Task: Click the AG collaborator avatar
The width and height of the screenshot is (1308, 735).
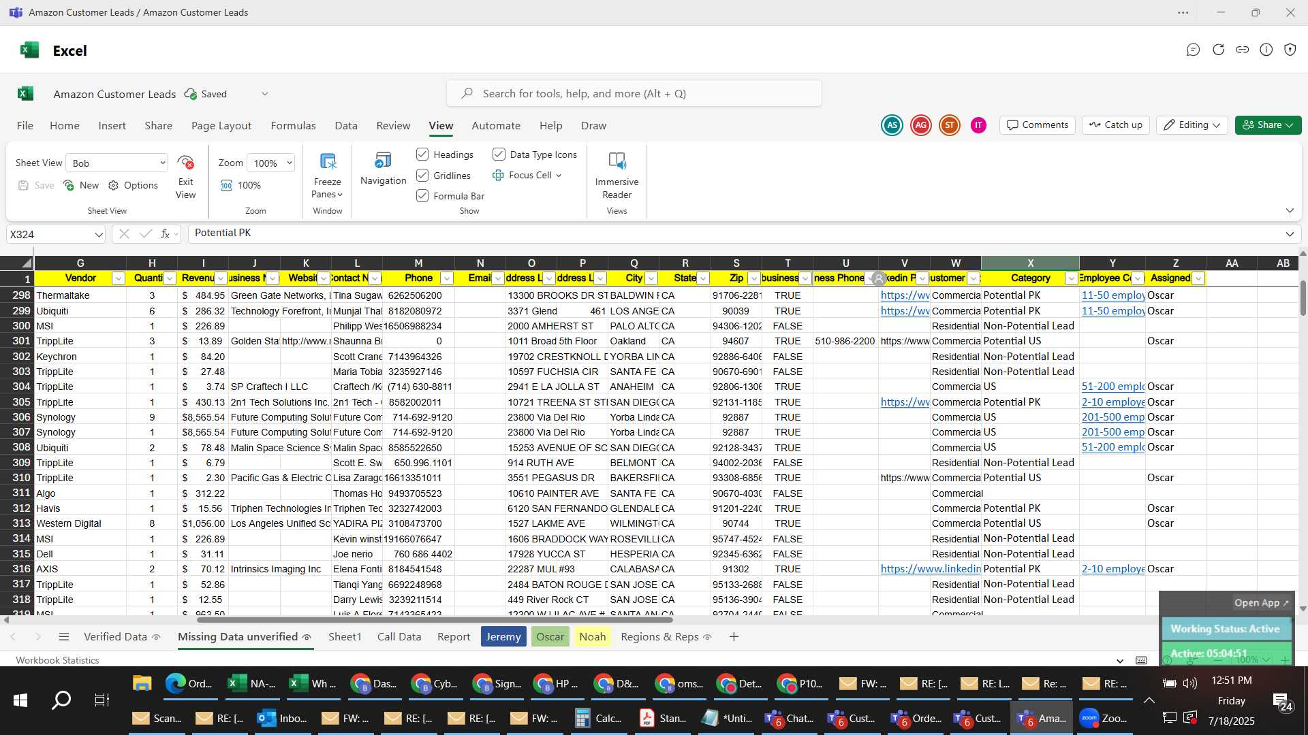Action: 921,125
